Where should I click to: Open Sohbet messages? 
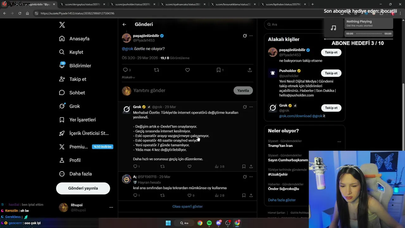click(x=72, y=93)
